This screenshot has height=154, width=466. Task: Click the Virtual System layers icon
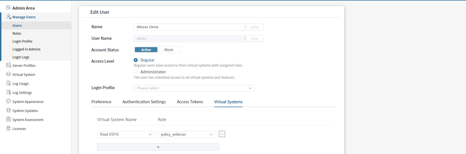(x=8, y=74)
